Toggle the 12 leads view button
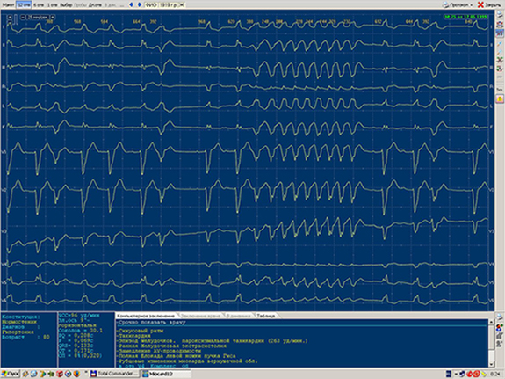The height and width of the screenshot is (379, 505). [24, 4]
